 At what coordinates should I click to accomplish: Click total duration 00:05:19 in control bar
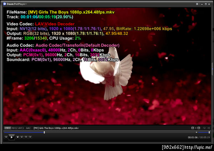(205, 137)
